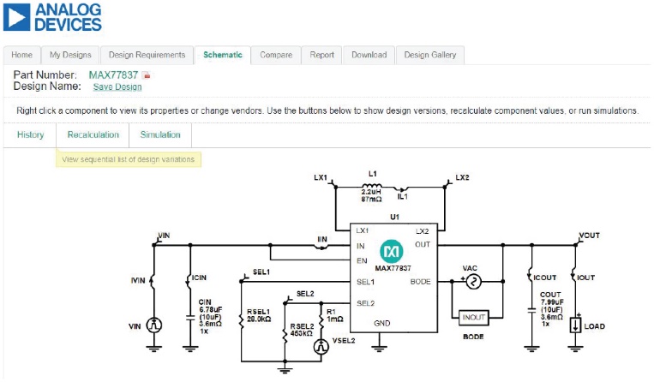This screenshot has height=382, width=654.
Task: Open the PDF datasheet icon beside MAX77837
Action: [146, 76]
